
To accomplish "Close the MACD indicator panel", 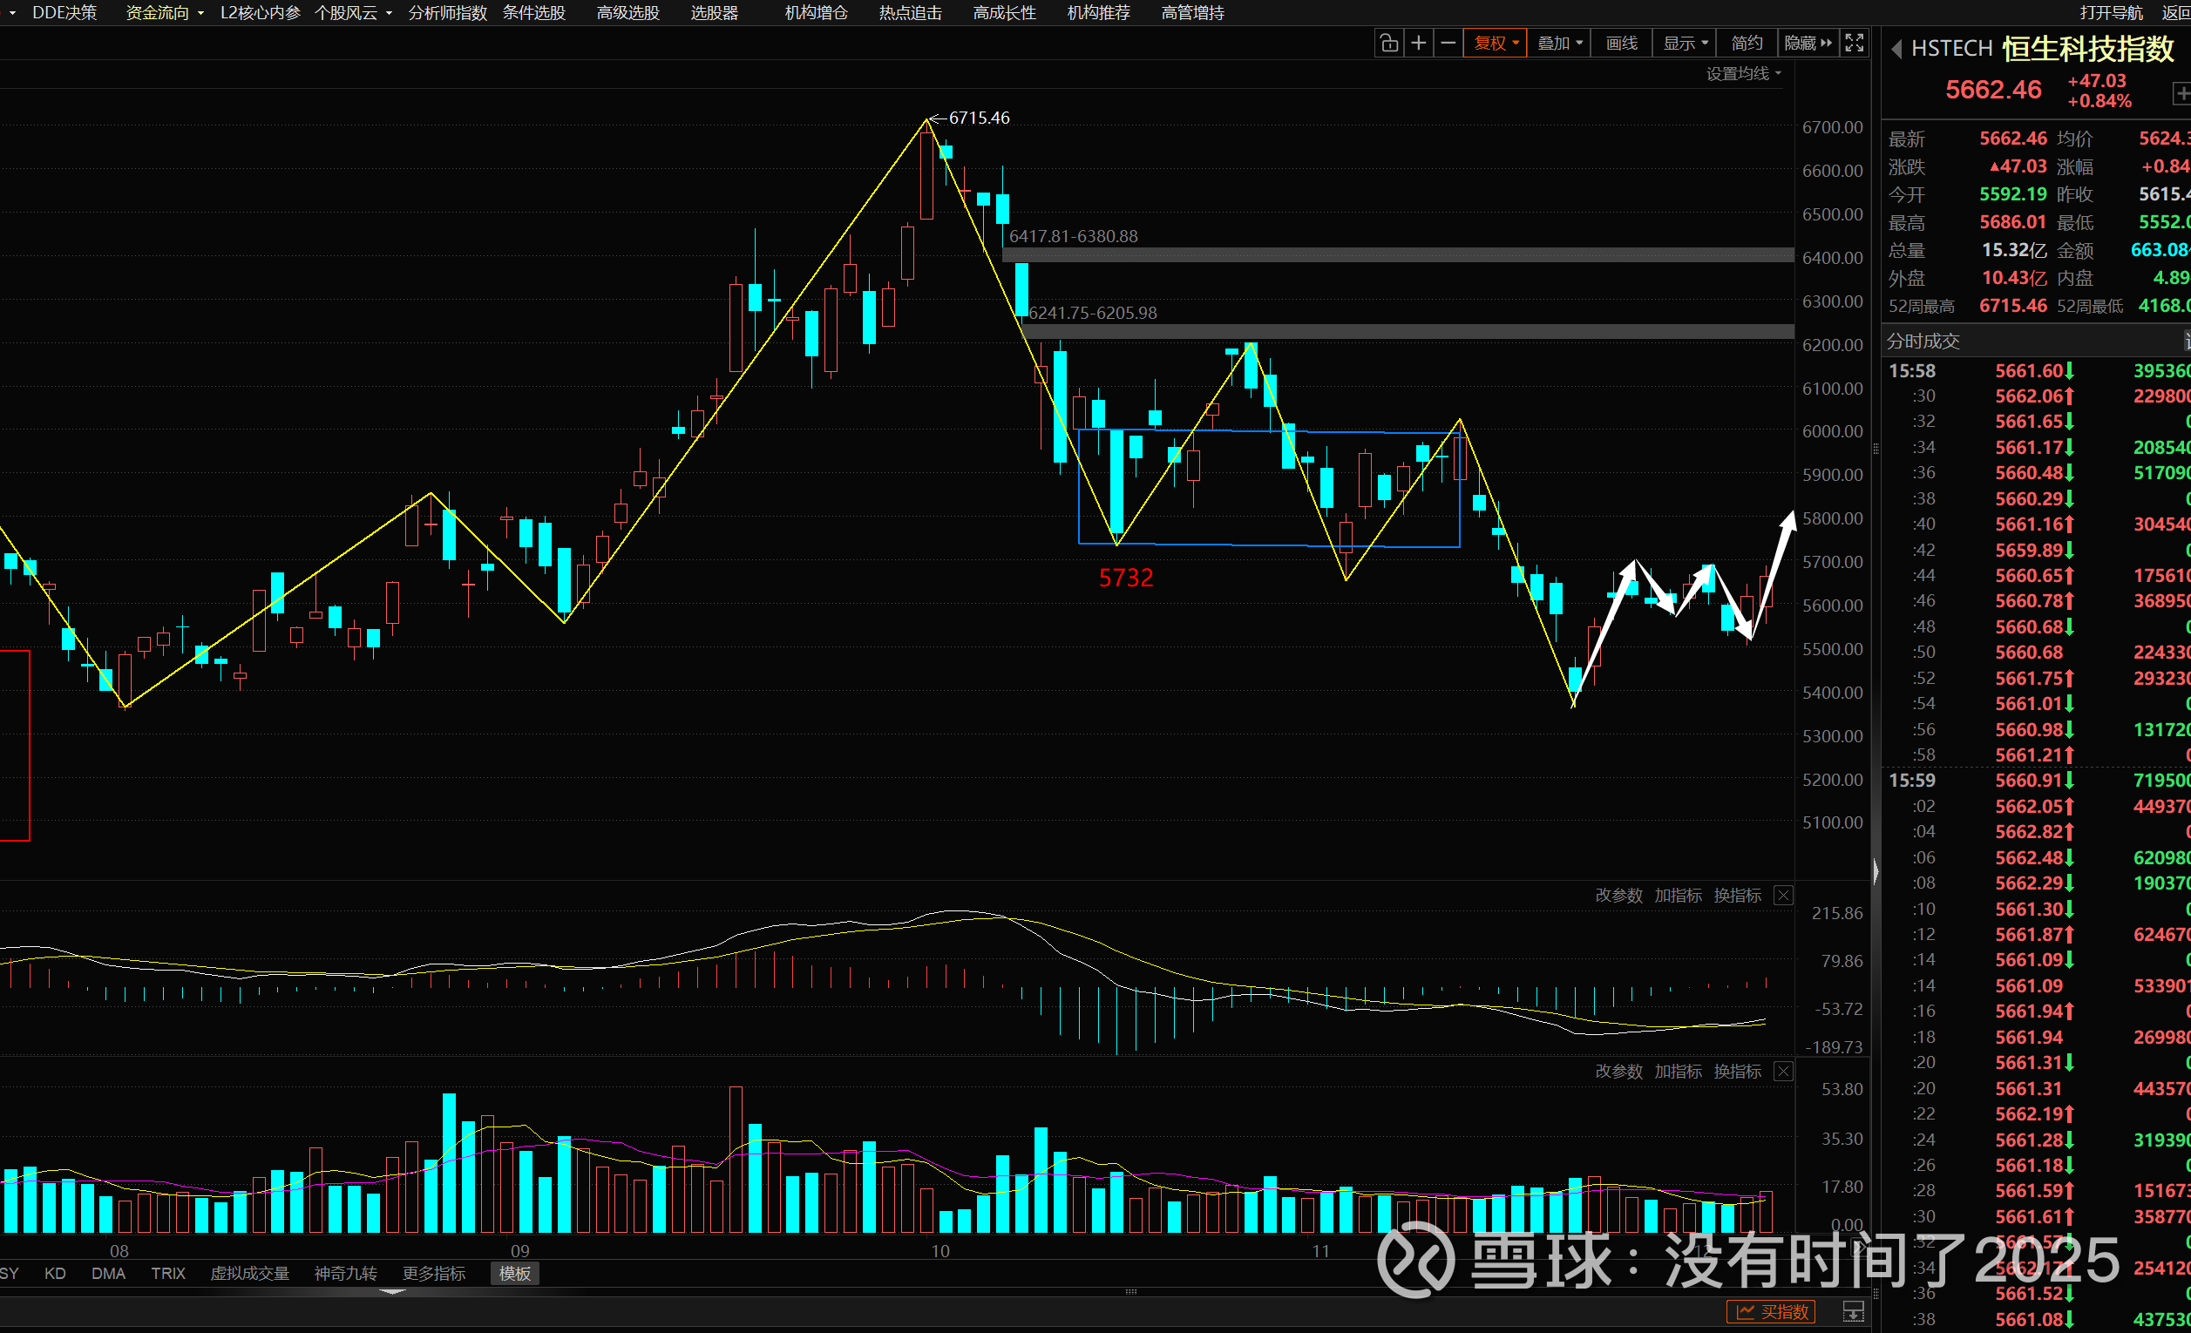I will (1783, 896).
